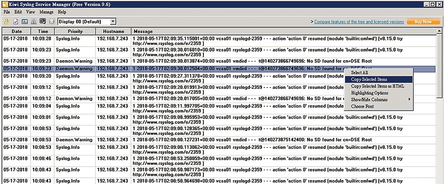Viewport: 444px width, 184px height.
Task: Click the scrollbar up arrow
Action: (x=439, y=31)
